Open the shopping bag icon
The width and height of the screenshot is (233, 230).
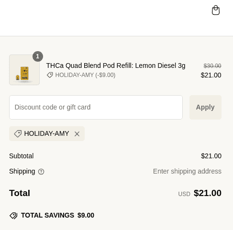(216, 10)
